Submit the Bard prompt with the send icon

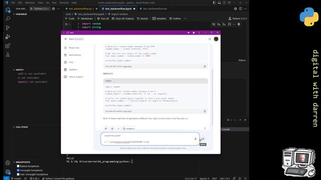203,139
